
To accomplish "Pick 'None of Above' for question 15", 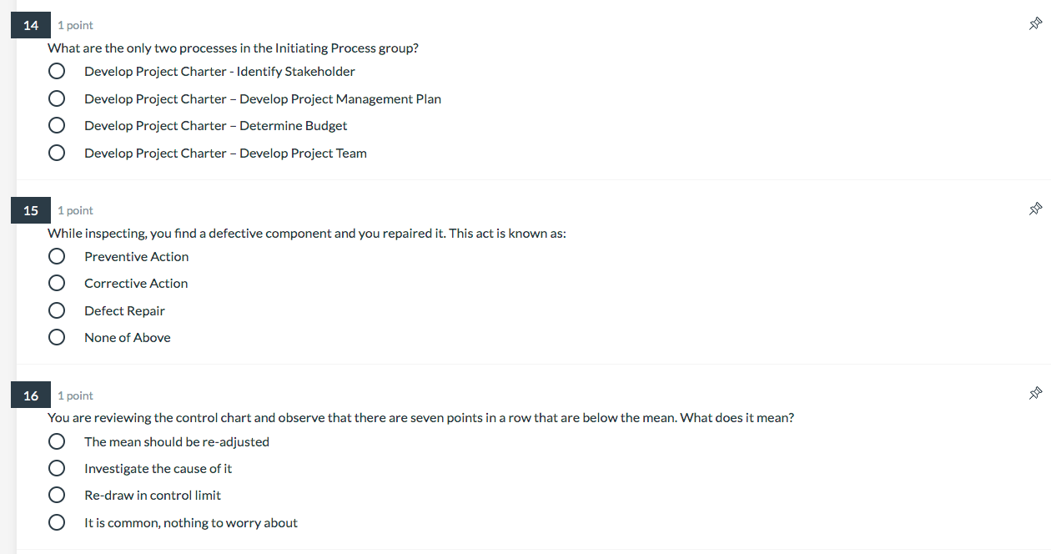I will pyautogui.click(x=56, y=337).
